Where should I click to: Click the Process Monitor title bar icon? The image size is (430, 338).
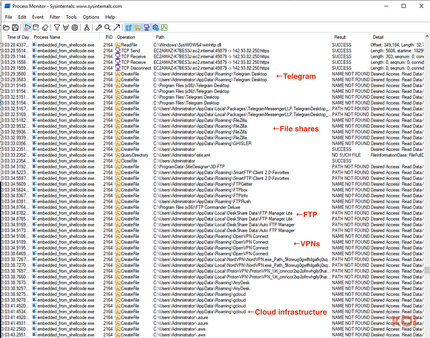coord(7,6)
